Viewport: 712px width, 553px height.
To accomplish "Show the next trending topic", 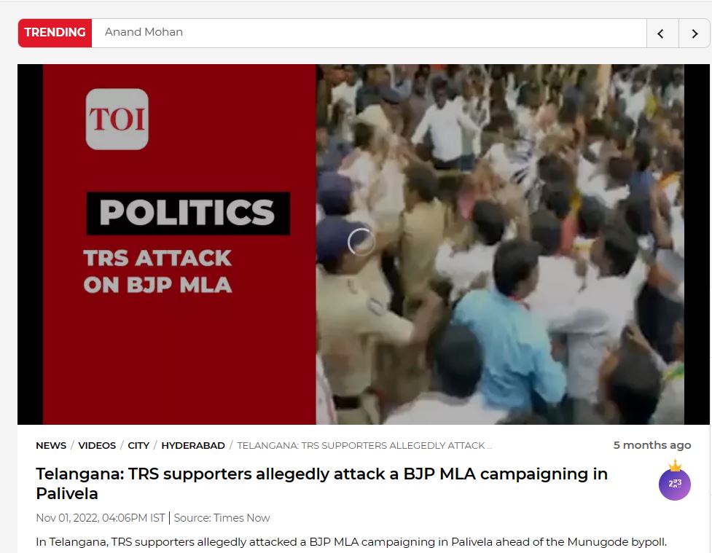I will (x=695, y=33).
